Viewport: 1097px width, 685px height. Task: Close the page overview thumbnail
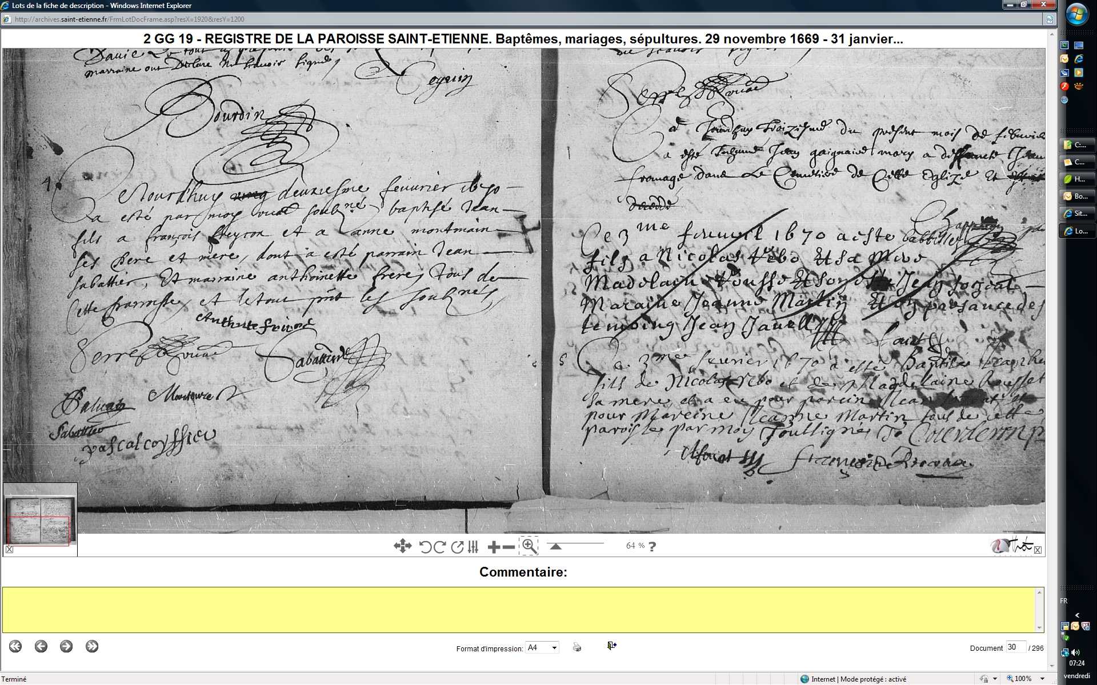click(x=9, y=550)
